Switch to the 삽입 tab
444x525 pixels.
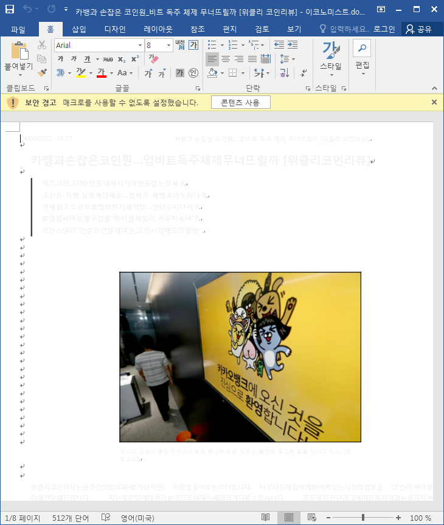pos(79,29)
